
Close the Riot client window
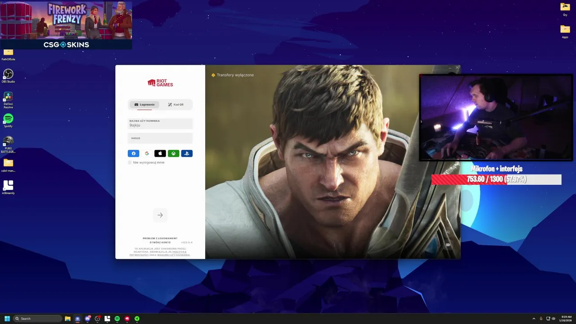[457, 68]
